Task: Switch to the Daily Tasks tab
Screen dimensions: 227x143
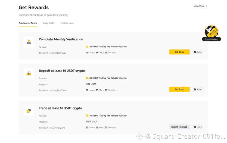Action: pos(49,23)
